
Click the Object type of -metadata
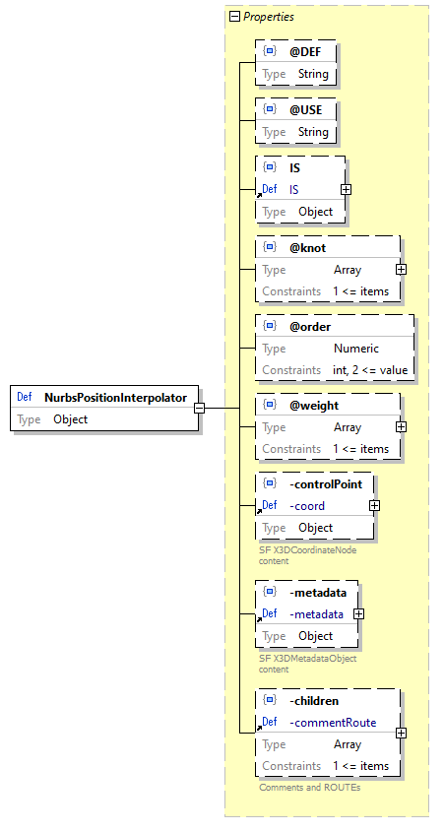coord(316,636)
